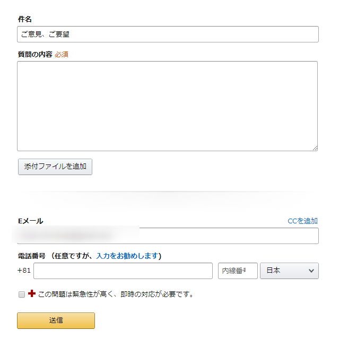The image size is (348, 339).
Task: Click the 質問の内容 label
Action: [x=34, y=54]
